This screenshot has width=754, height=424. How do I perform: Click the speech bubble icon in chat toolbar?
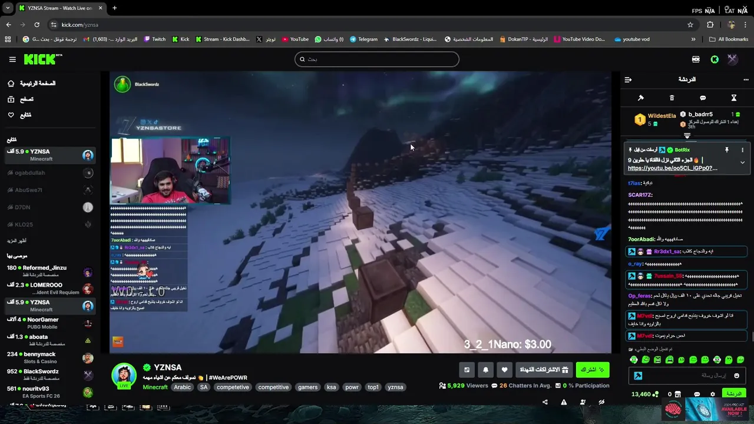click(703, 98)
